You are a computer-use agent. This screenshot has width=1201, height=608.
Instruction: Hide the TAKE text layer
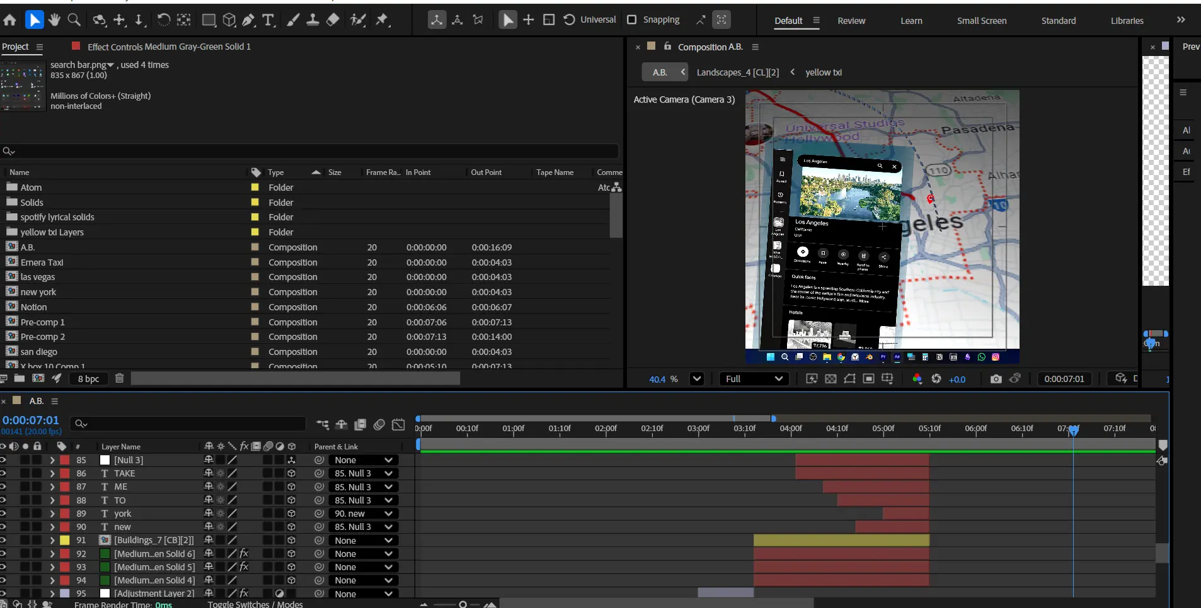[x=3, y=473]
